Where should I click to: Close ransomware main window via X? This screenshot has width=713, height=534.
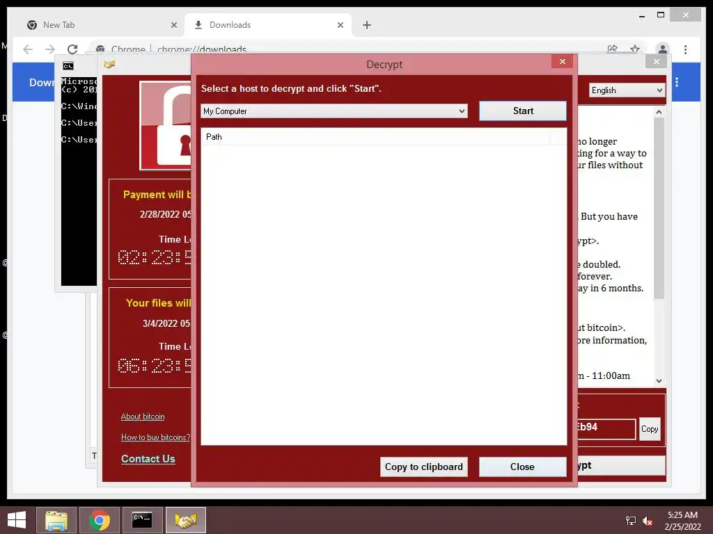click(656, 61)
